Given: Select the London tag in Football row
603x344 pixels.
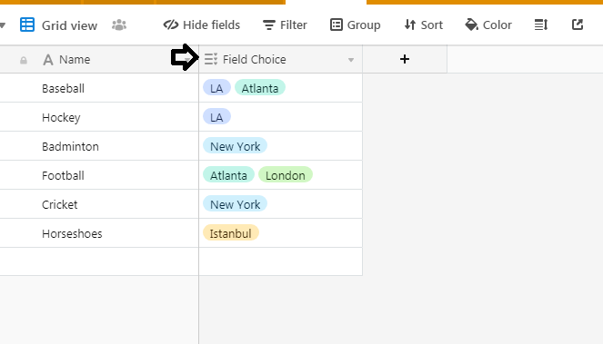Looking at the screenshot, I should pos(286,174).
